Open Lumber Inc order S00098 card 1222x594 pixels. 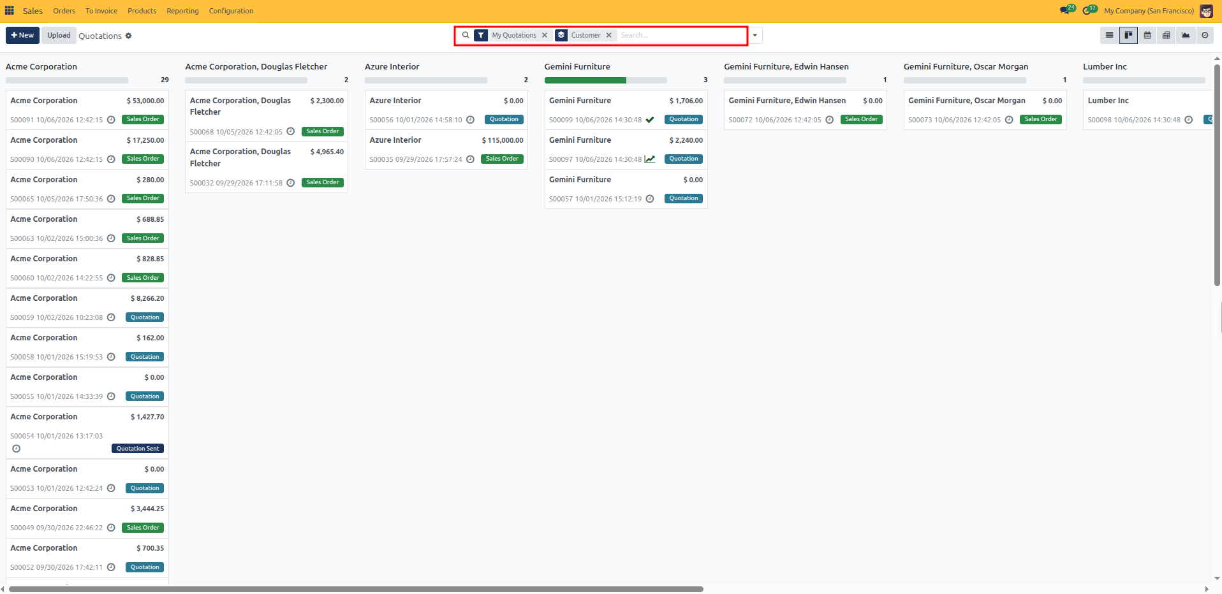click(x=1148, y=110)
